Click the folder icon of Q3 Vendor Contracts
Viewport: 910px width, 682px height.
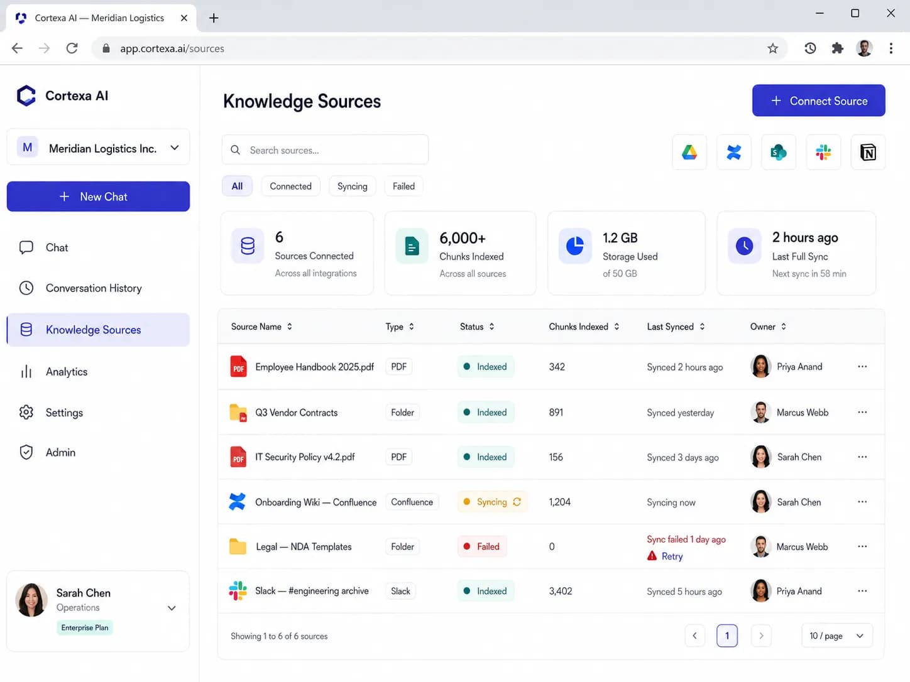(238, 413)
